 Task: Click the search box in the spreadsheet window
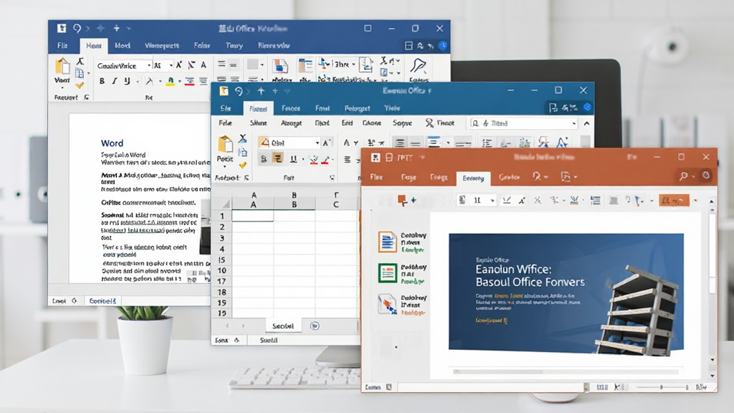[523, 123]
